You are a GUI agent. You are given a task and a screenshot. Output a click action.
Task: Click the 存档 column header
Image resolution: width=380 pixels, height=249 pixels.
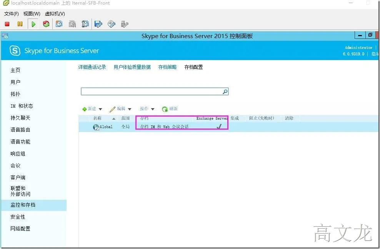coord(144,118)
